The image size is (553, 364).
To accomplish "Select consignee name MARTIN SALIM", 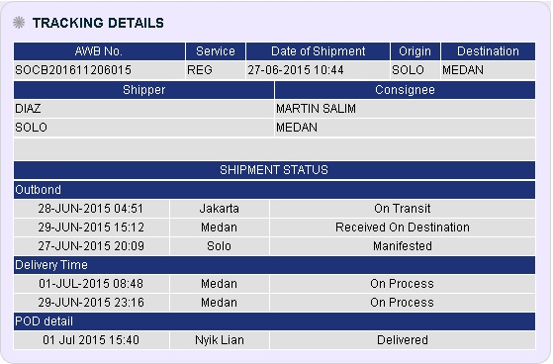I will pyautogui.click(x=316, y=109).
